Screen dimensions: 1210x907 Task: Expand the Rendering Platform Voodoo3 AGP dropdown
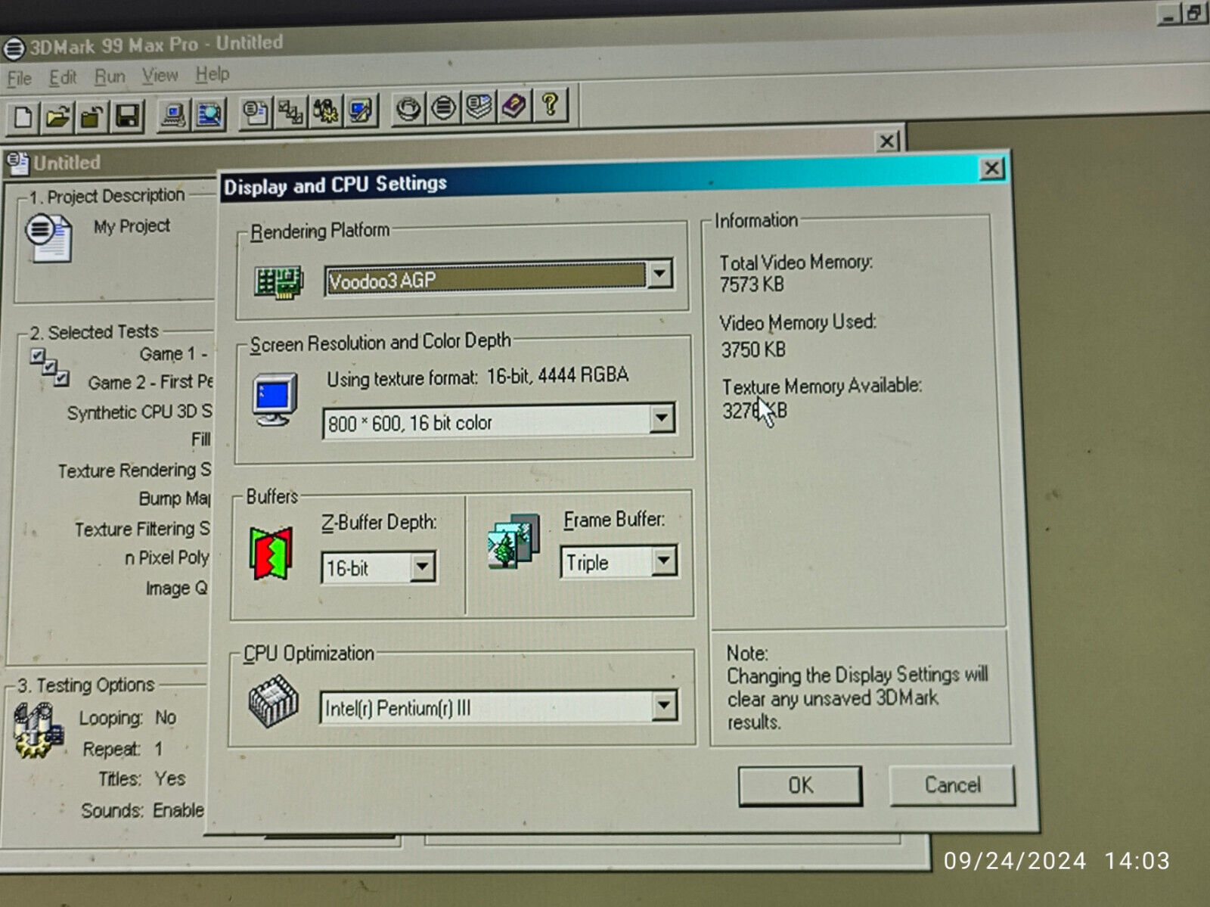click(x=659, y=274)
